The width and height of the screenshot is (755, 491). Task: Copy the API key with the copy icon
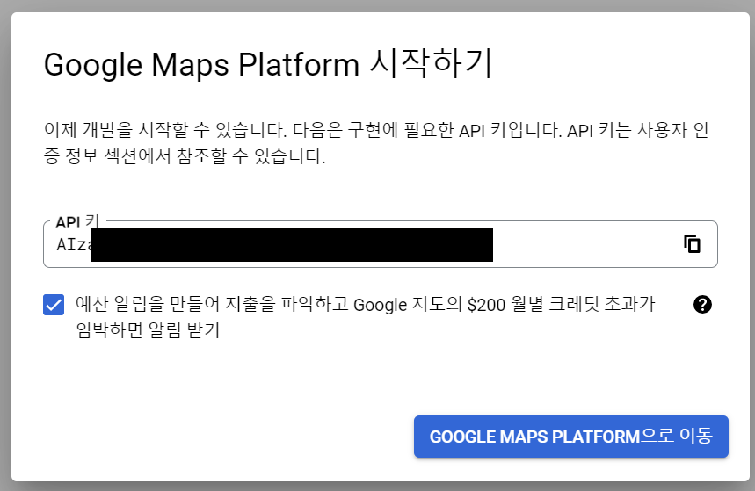692,244
